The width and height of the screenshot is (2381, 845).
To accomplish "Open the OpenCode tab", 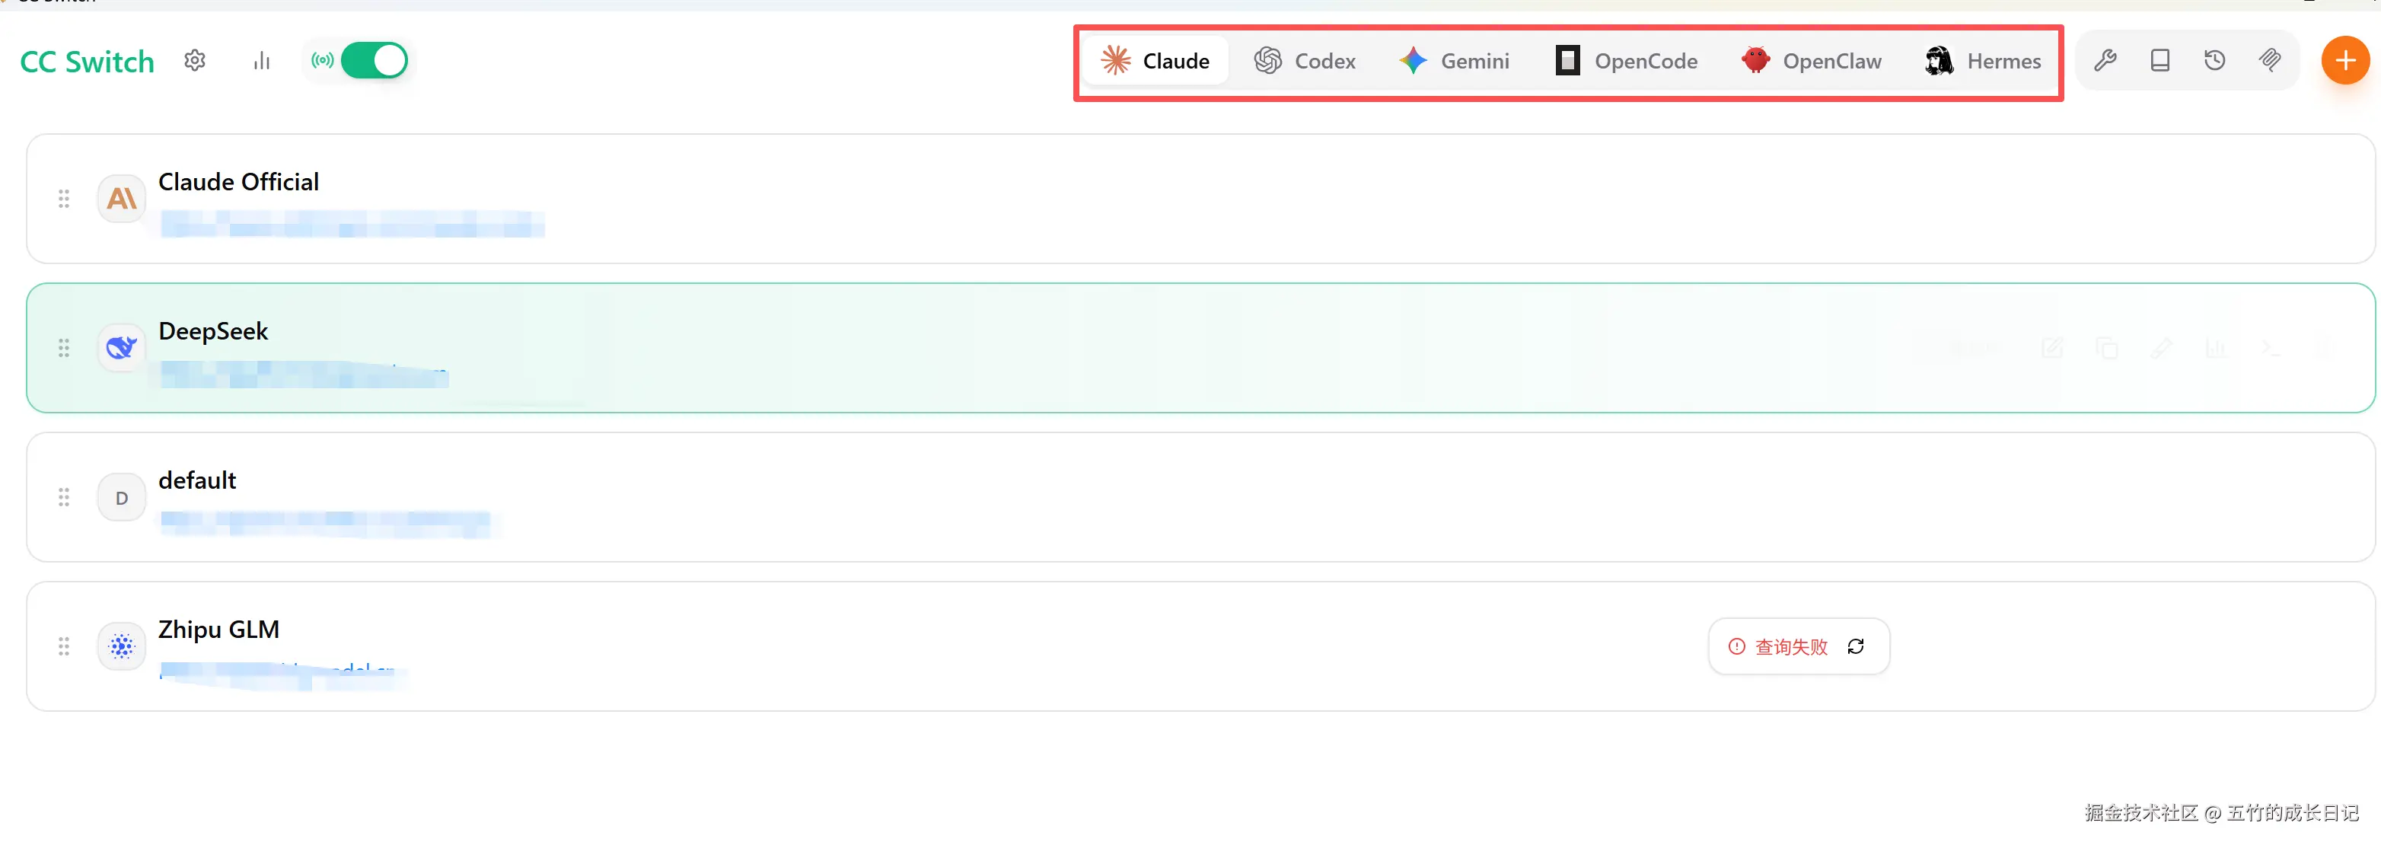I will pyautogui.click(x=1627, y=61).
